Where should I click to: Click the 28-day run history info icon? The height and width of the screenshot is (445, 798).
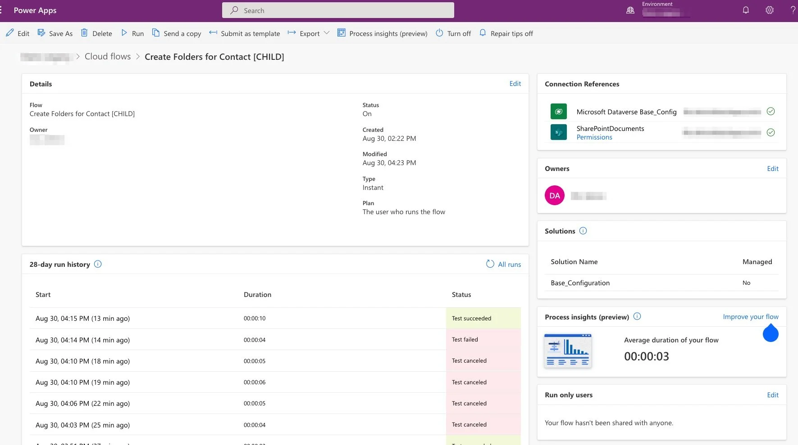pyautogui.click(x=98, y=264)
